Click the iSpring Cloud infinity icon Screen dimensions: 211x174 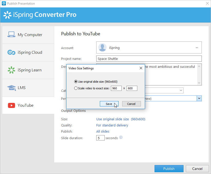(11, 52)
